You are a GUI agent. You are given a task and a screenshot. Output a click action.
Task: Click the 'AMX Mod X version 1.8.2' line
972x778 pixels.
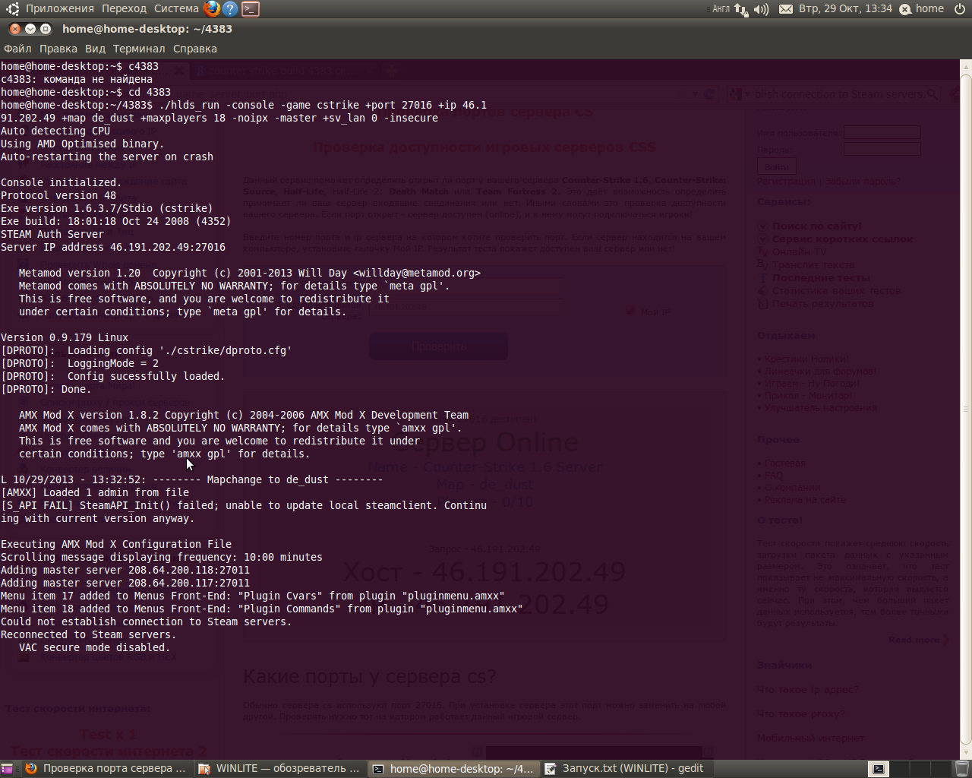click(x=244, y=415)
